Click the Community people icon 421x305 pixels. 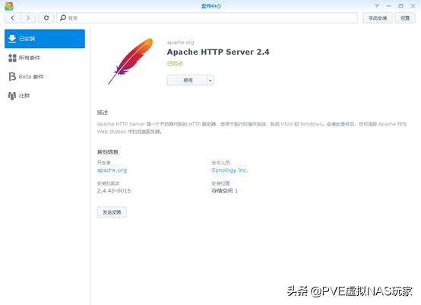tap(12, 96)
